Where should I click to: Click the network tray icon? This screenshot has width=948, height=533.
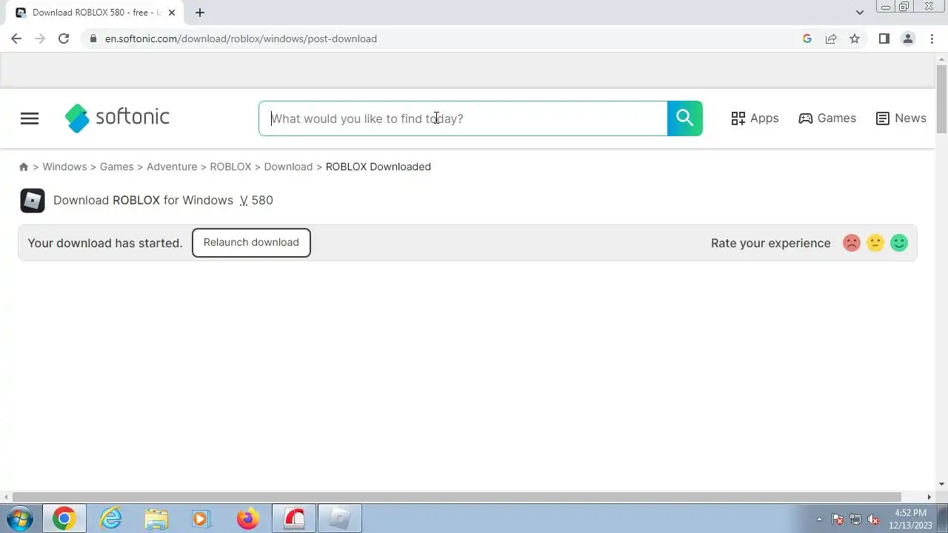(855, 520)
